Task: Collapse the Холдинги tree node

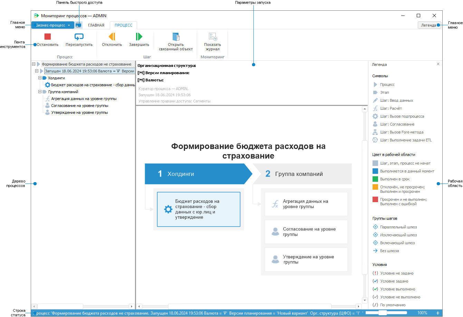Action: (x=40, y=78)
